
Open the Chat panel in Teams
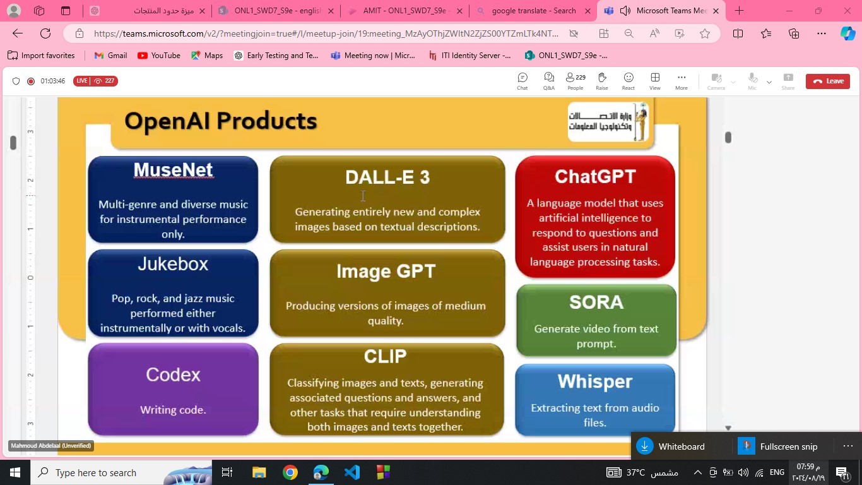(522, 81)
